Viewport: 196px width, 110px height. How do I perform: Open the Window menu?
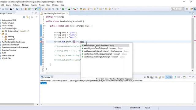pyautogui.click(x=55, y=5)
